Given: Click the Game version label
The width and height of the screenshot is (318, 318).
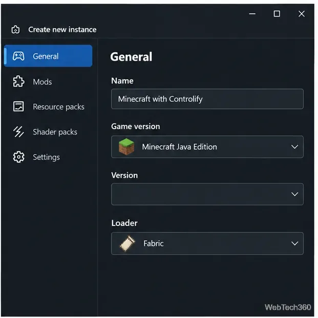Looking at the screenshot, I should pyautogui.click(x=136, y=126).
